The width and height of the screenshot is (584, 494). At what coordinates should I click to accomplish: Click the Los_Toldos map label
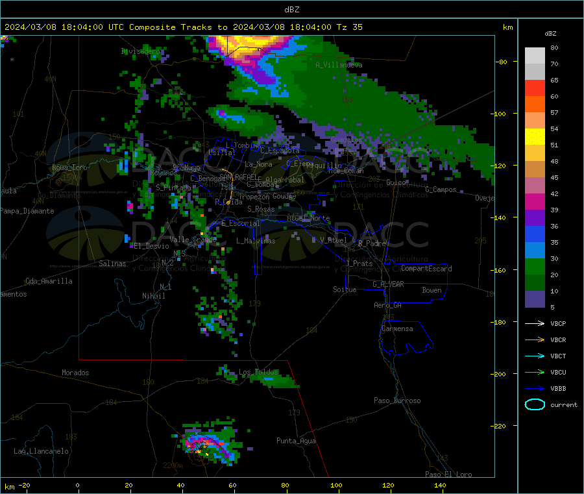[x=258, y=372]
